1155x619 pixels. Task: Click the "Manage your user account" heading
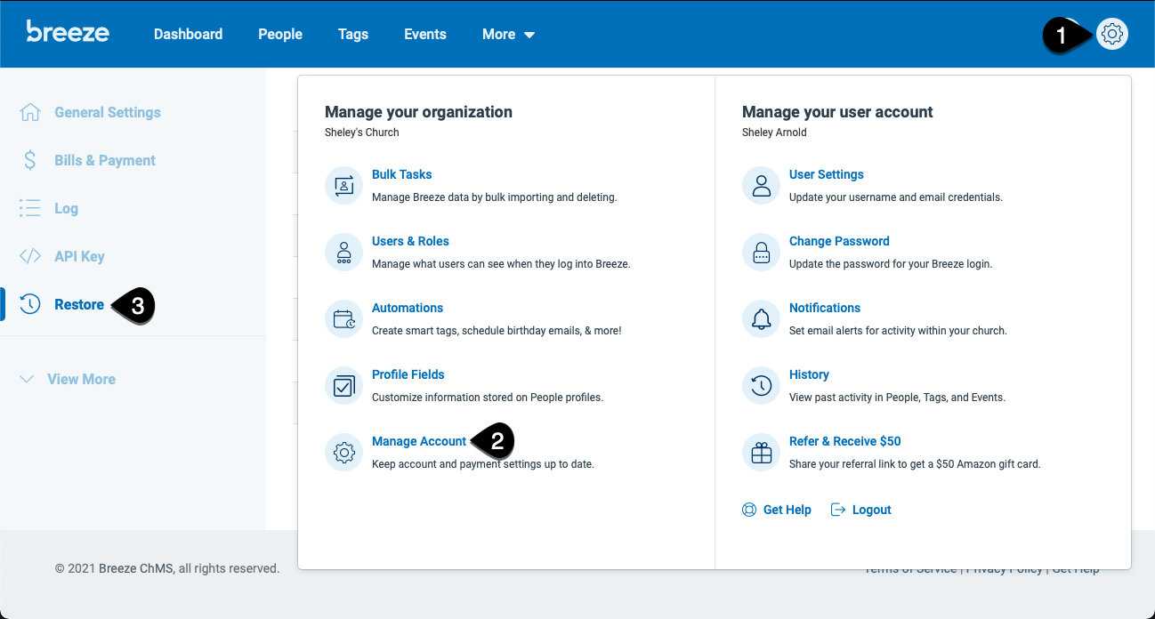(x=837, y=112)
